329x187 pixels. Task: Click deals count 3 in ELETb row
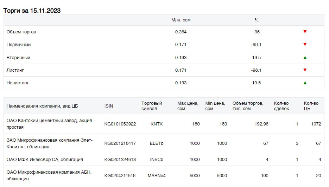tap(297, 143)
